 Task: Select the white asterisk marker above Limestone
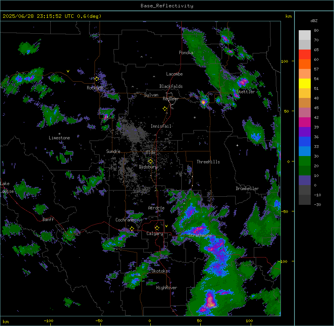tap(59, 134)
